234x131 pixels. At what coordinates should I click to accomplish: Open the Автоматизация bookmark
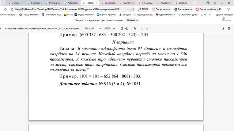click(8, 15)
